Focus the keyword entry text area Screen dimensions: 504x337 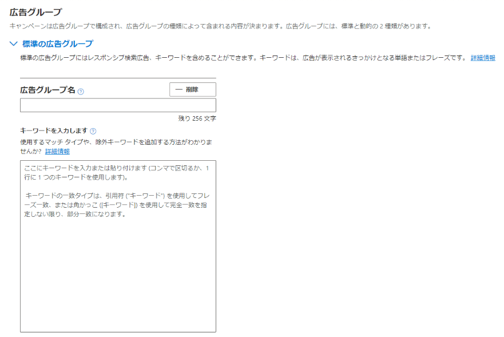(x=118, y=247)
